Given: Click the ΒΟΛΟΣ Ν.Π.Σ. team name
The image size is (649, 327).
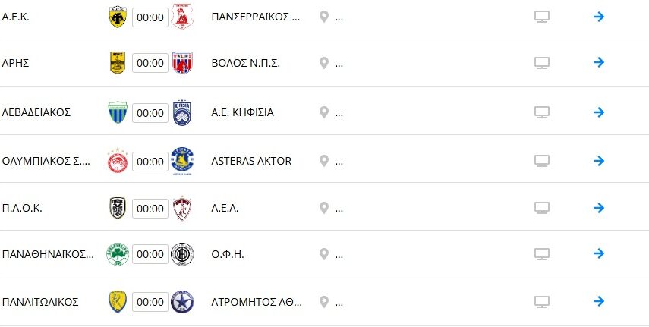Looking at the screenshot, I should (x=246, y=64).
